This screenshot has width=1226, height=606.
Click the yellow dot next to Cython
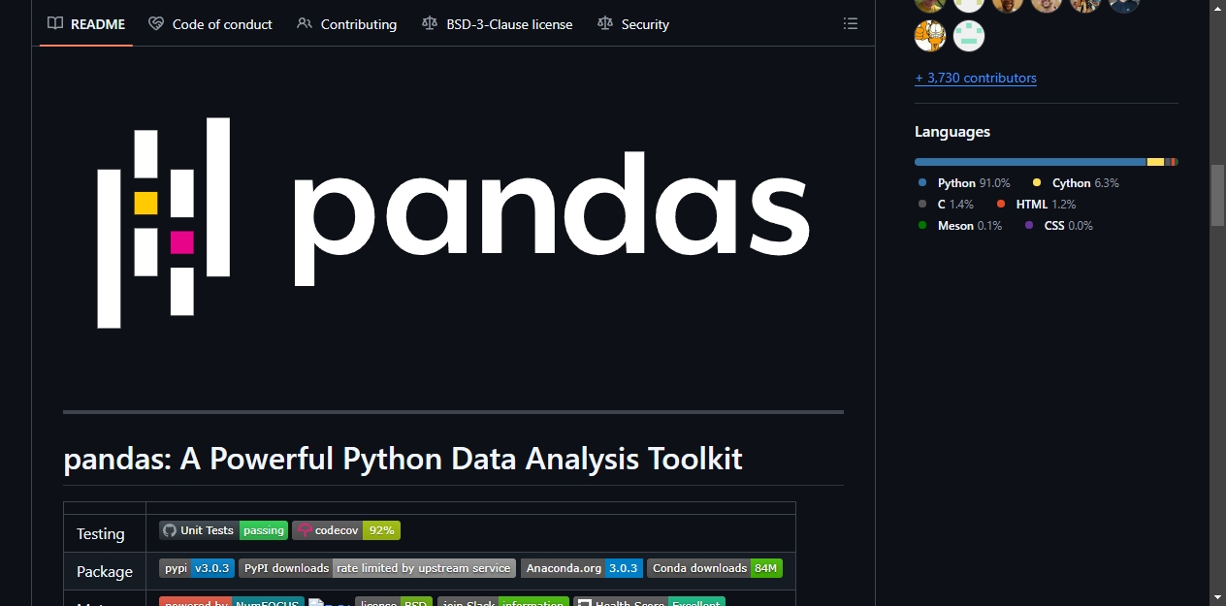[1037, 182]
